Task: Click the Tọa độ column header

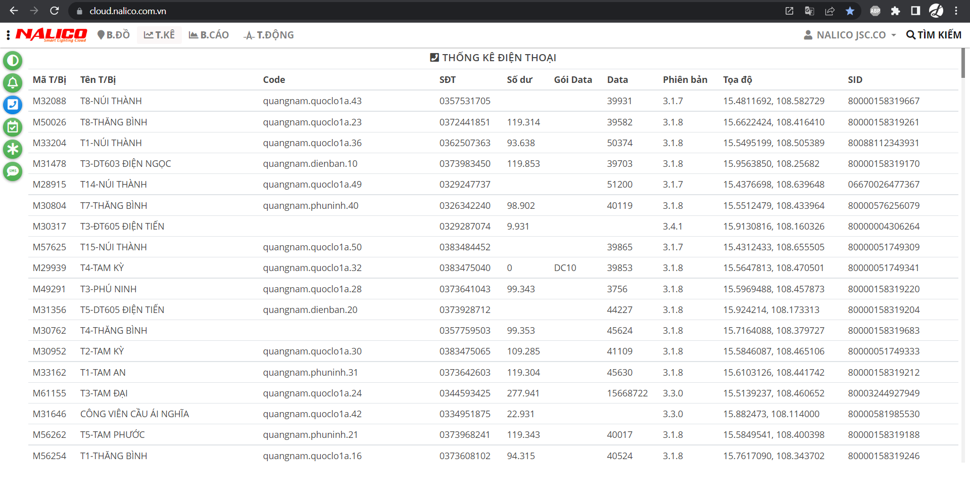Action: pyautogui.click(x=738, y=80)
